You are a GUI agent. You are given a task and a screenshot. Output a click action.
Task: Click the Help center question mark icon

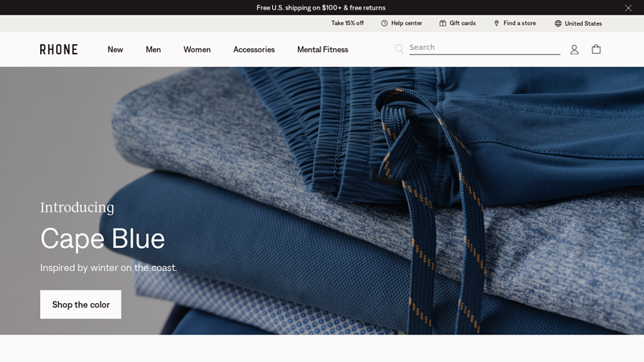point(385,23)
